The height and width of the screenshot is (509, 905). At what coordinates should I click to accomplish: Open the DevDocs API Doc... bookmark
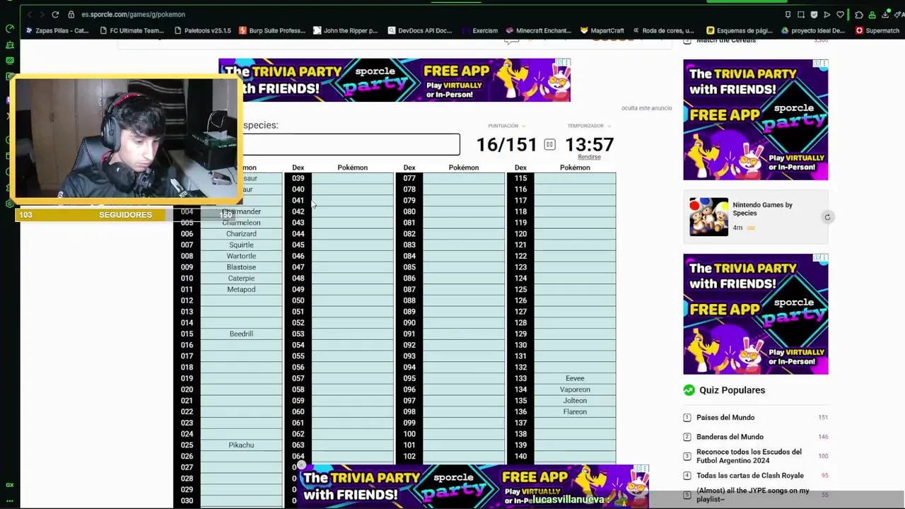(x=419, y=30)
